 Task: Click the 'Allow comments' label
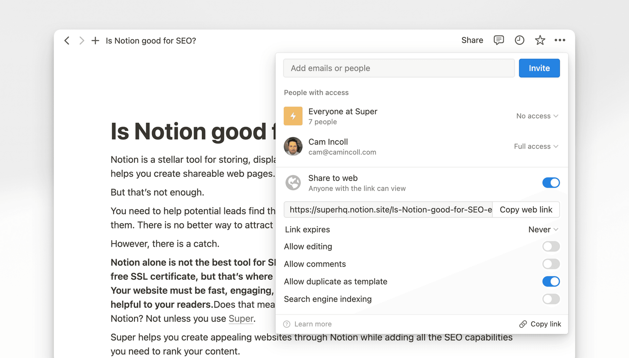pyautogui.click(x=315, y=264)
